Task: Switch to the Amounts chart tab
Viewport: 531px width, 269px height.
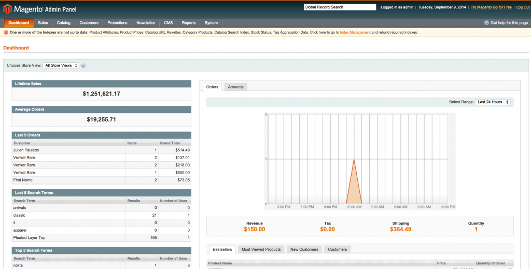Action: [x=236, y=87]
